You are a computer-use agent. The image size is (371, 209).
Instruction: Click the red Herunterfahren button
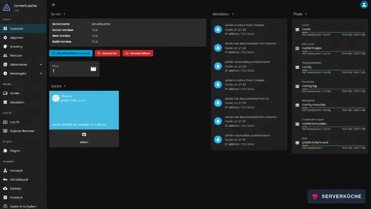click(138, 53)
